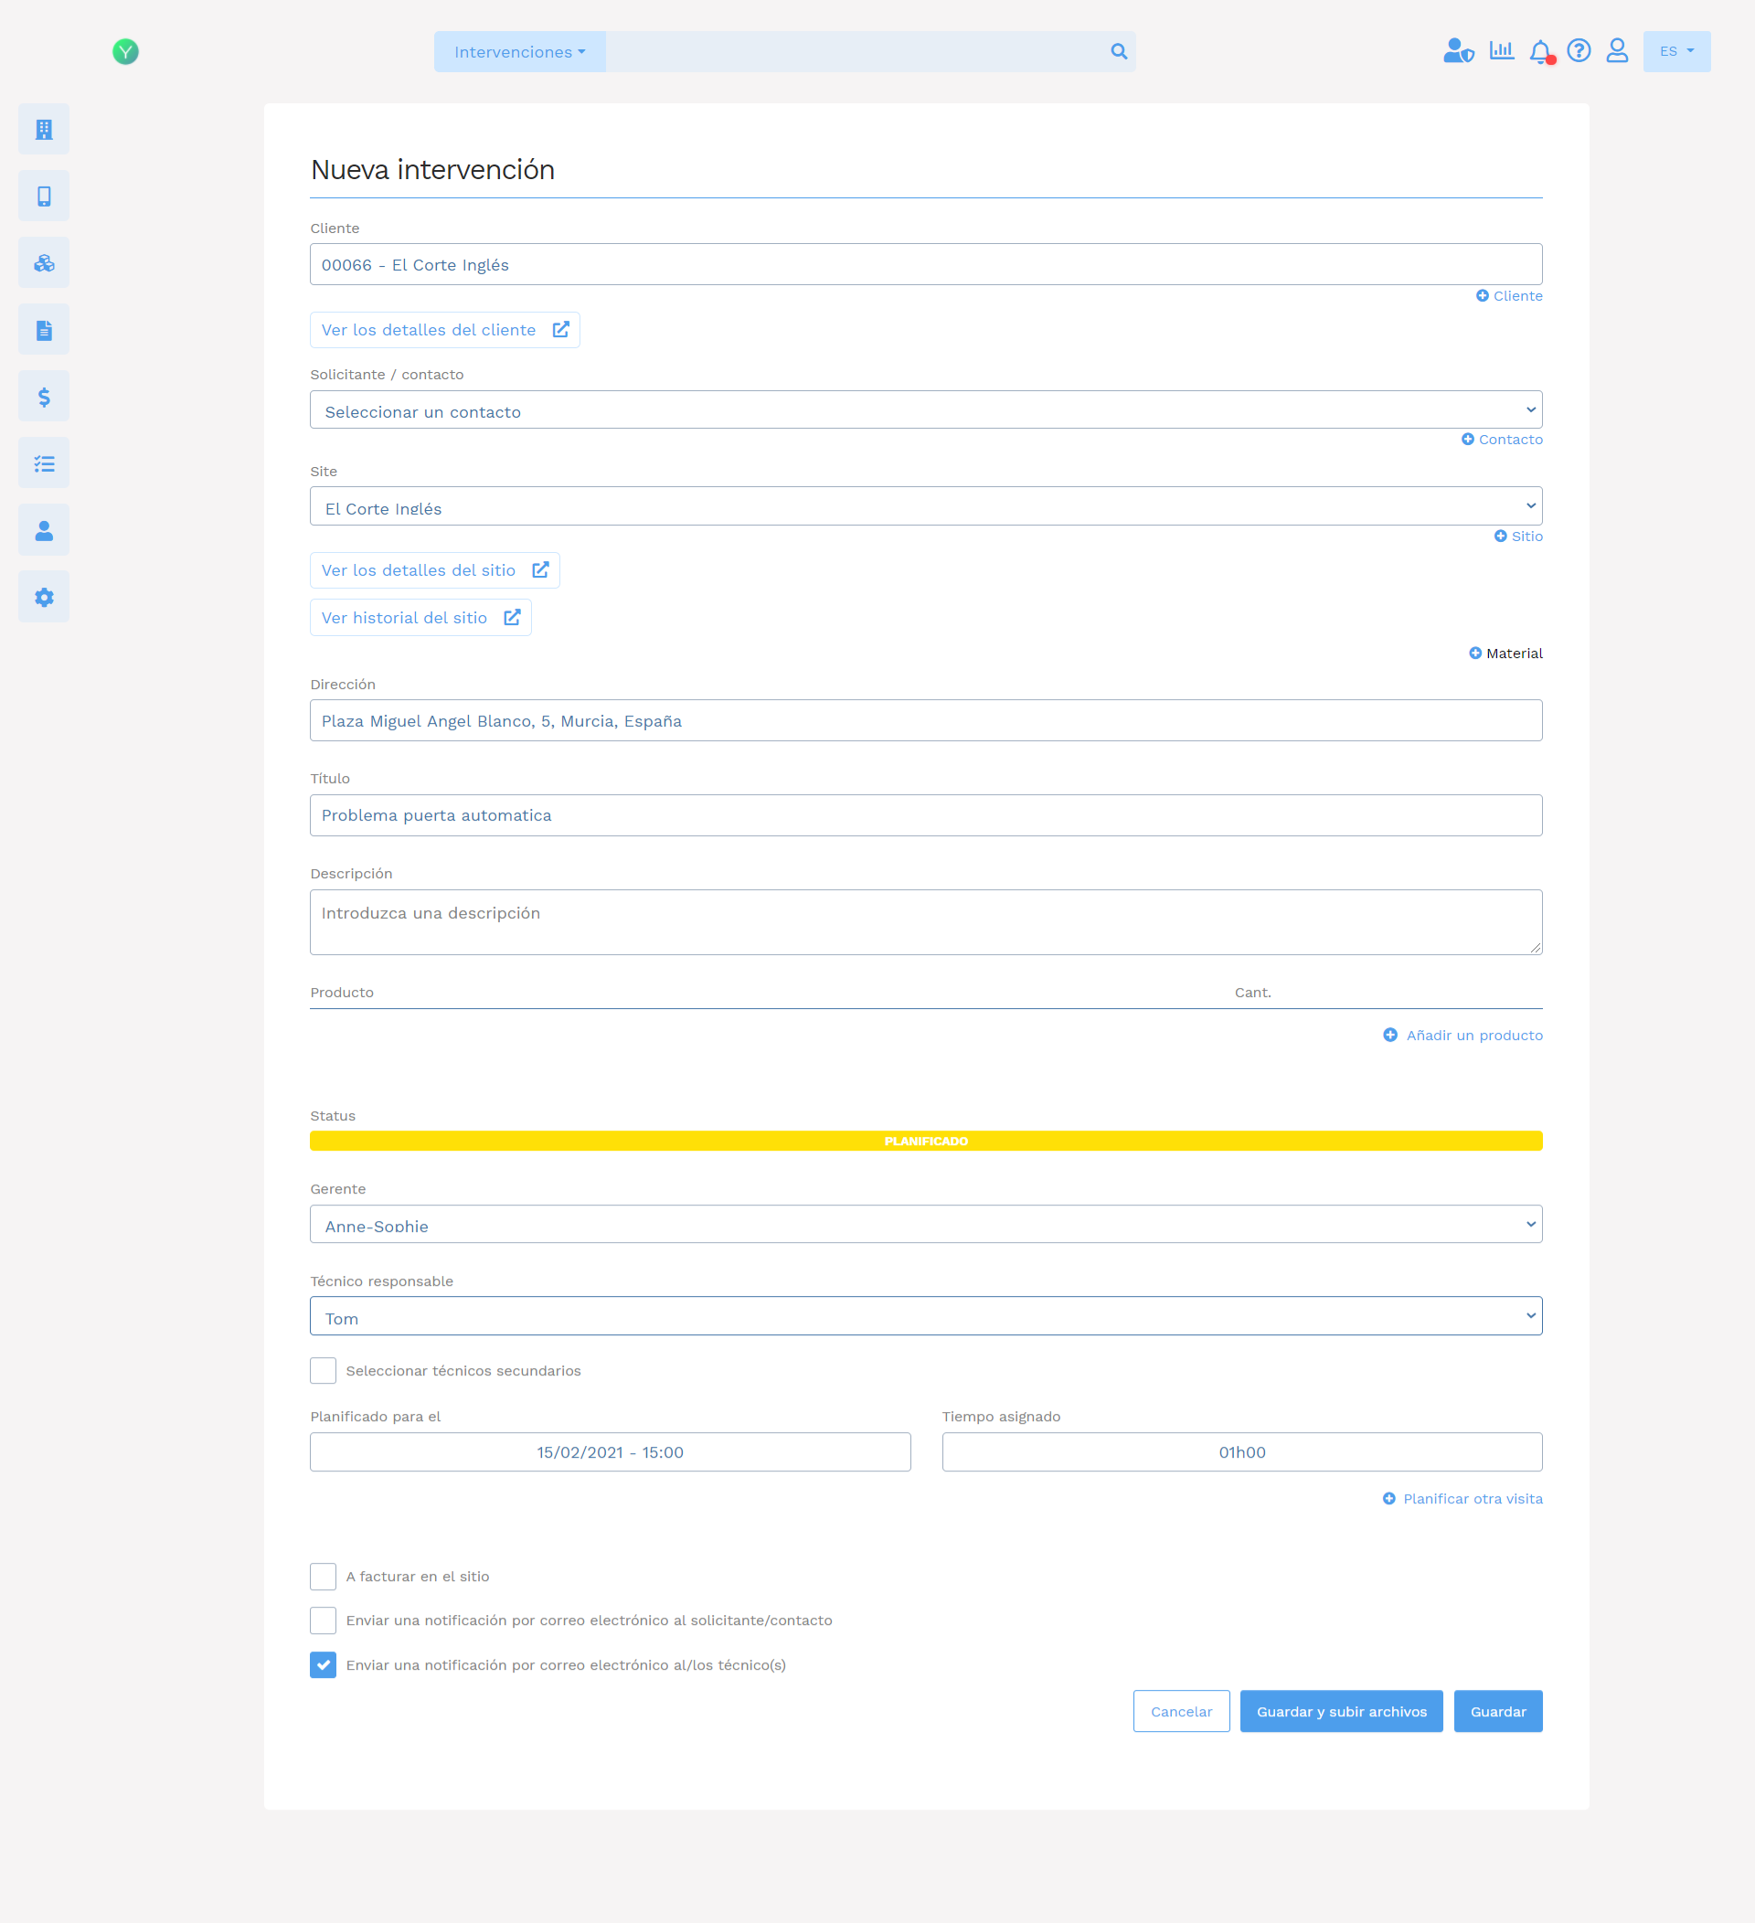Click the notification bell icon
The height and width of the screenshot is (1923, 1755).
point(1539,51)
